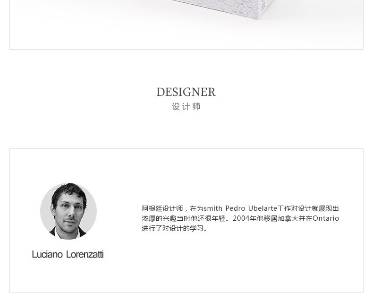Click the circular portrait of Luciano Lorenzatti
Viewport: 373px width, 302px height.
[68, 211]
